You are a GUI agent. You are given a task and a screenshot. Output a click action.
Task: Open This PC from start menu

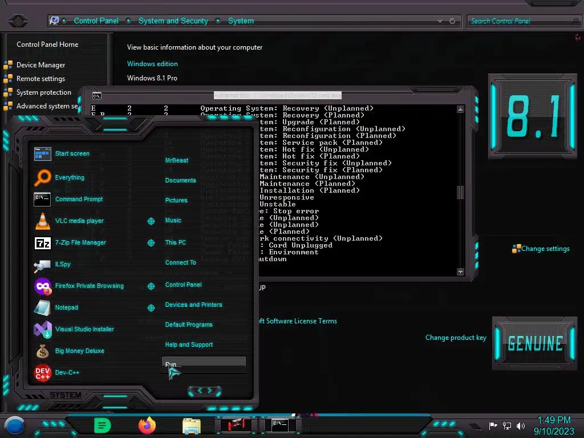click(x=176, y=242)
